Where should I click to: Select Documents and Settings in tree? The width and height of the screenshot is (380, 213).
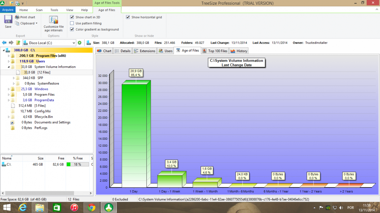(x=52, y=122)
